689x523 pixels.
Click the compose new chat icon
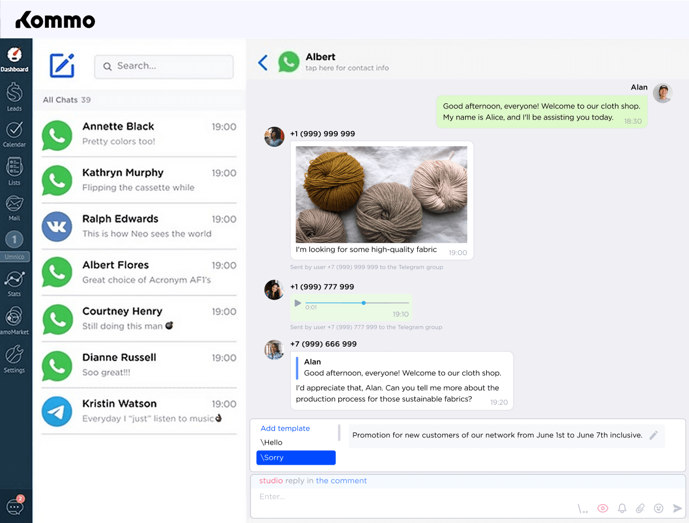click(62, 66)
